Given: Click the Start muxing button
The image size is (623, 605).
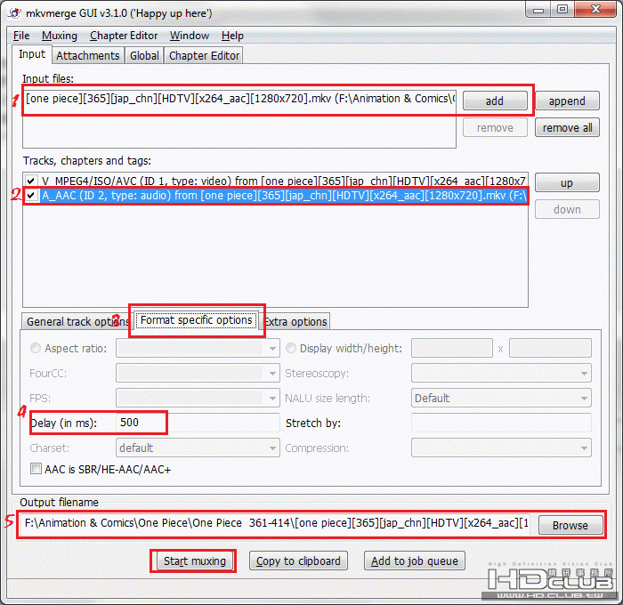Looking at the screenshot, I should (195, 561).
